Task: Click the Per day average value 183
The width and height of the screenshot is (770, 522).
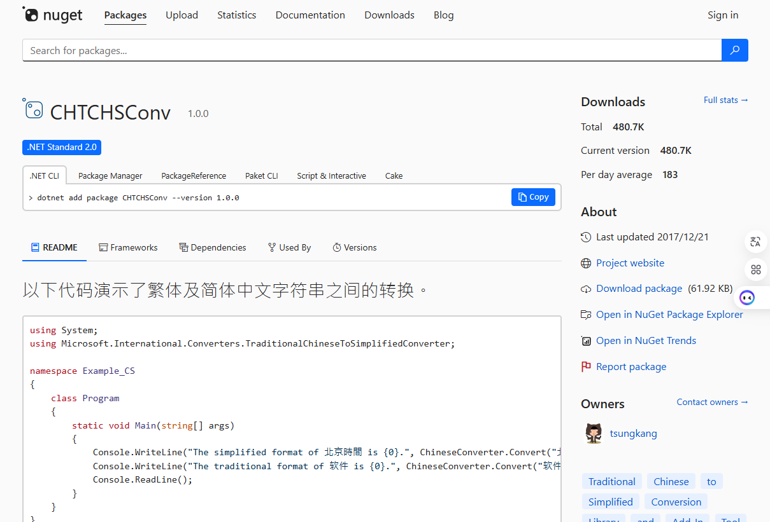Action: click(670, 175)
